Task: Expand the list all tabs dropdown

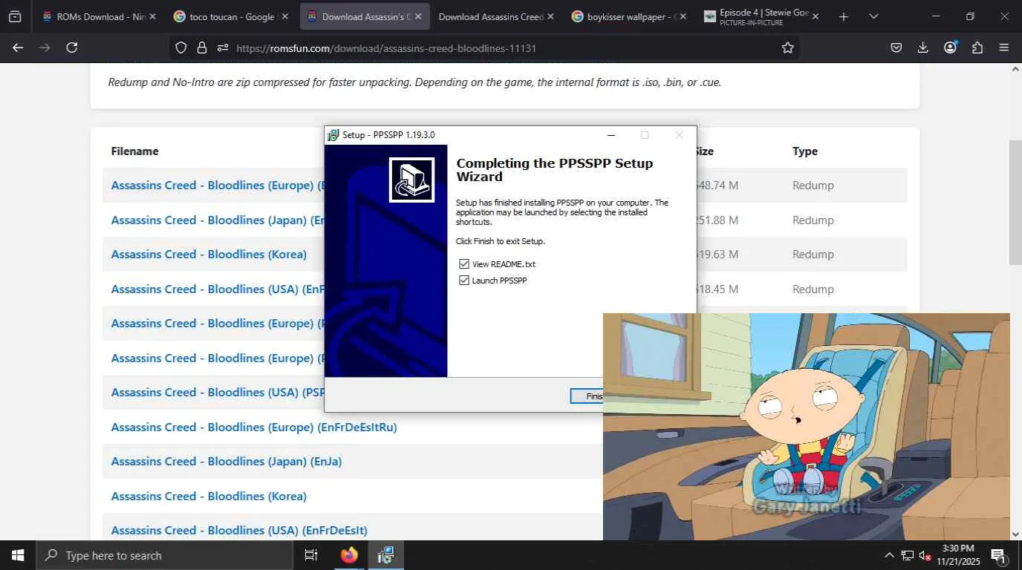Action: 873,16
